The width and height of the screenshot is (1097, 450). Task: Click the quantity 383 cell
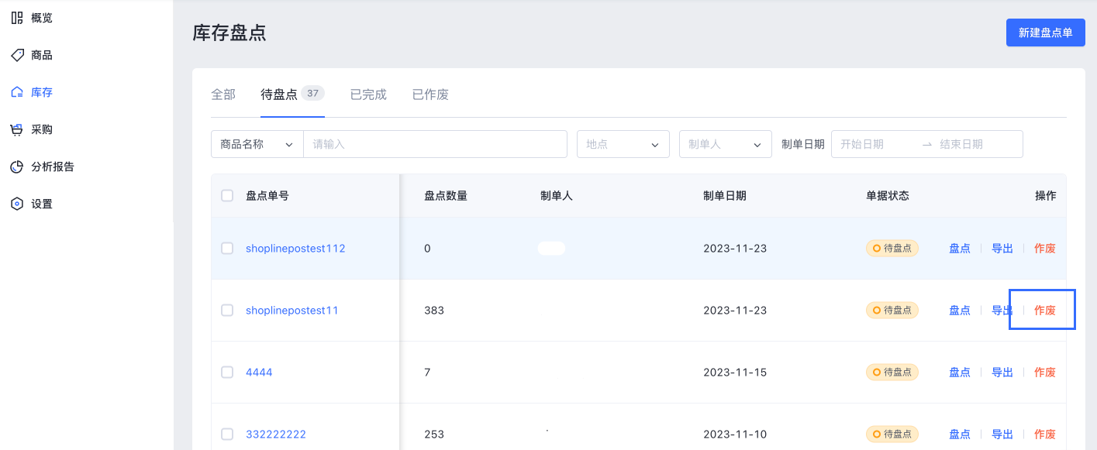tap(434, 311)
